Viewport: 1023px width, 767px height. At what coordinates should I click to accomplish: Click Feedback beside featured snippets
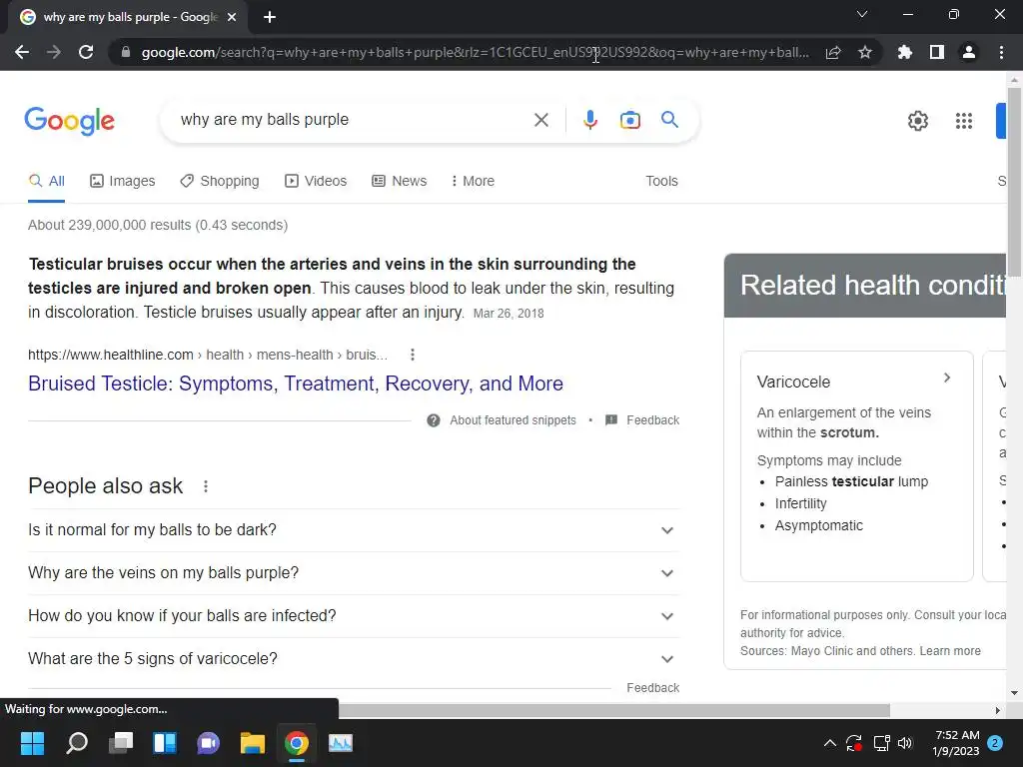point(653,420)
